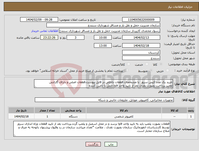
Task: Click the resize handle of description textarea
Action: (35, 87)
